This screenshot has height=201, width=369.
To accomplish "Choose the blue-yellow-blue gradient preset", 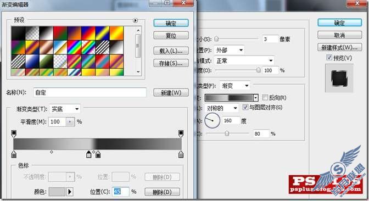I will [102, 33].
